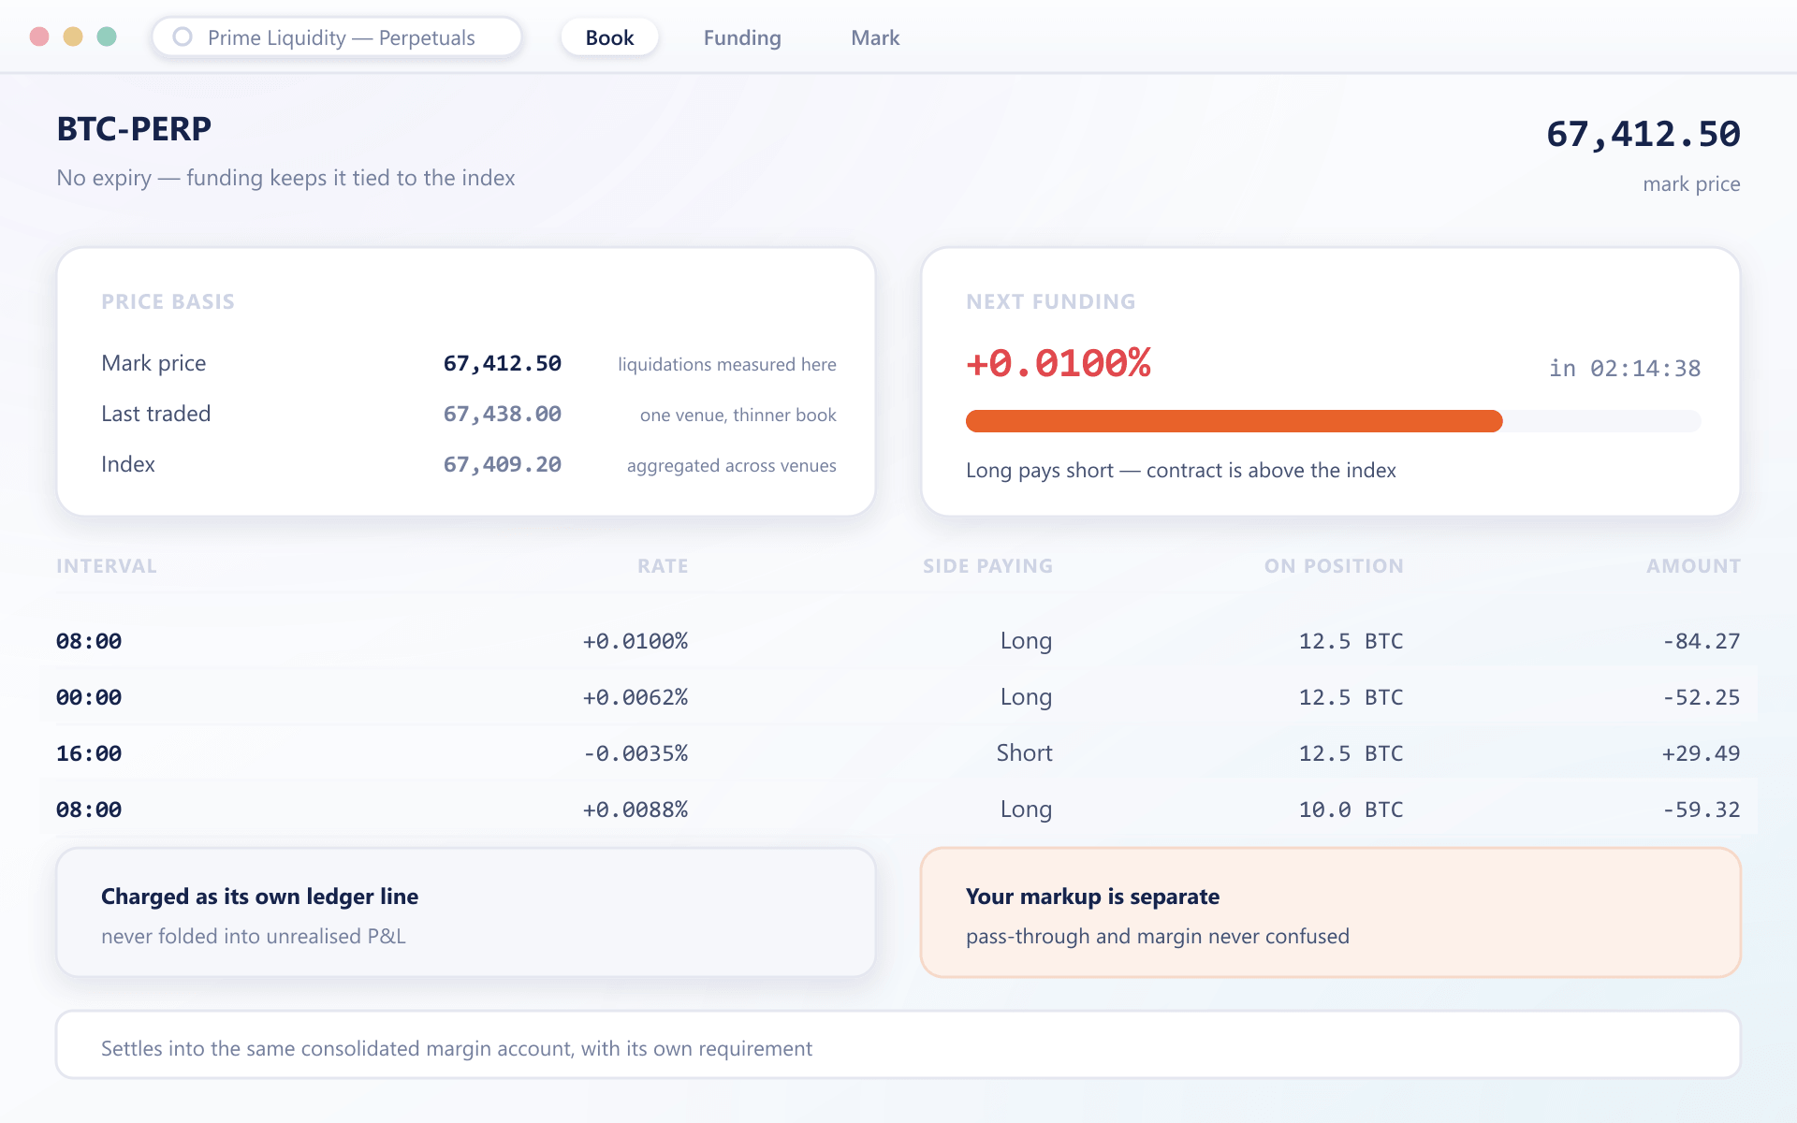Select the BTC-PERP heading
This screenshot has height=1123, width=1797.
(x=134, y=129)
